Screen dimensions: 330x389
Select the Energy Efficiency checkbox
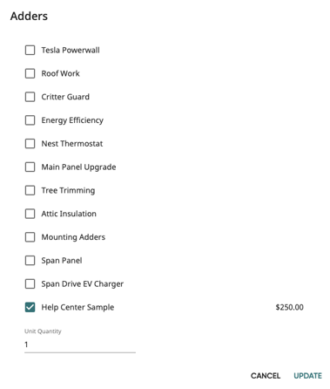click(x=30, y=120)
